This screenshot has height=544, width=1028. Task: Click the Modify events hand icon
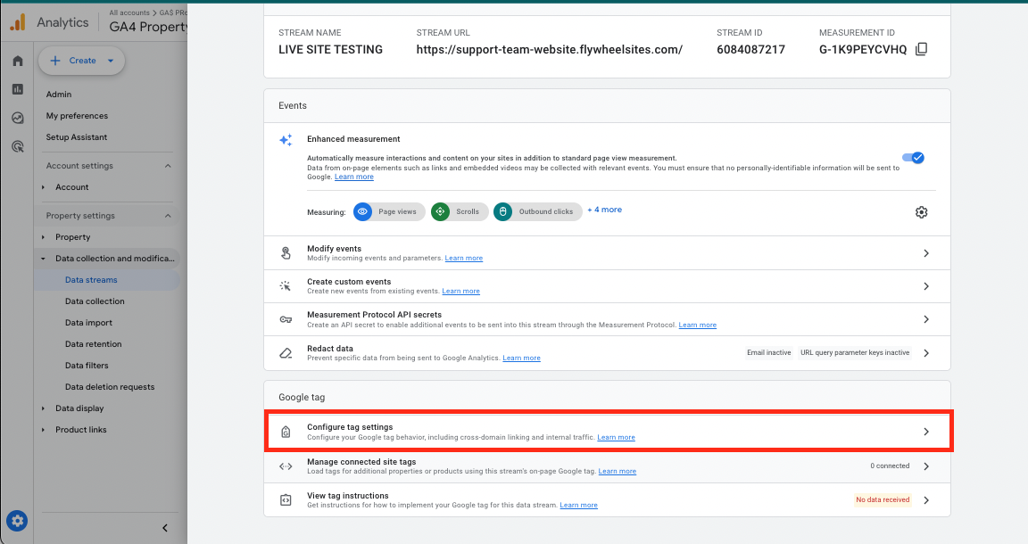tap(286, 253)
